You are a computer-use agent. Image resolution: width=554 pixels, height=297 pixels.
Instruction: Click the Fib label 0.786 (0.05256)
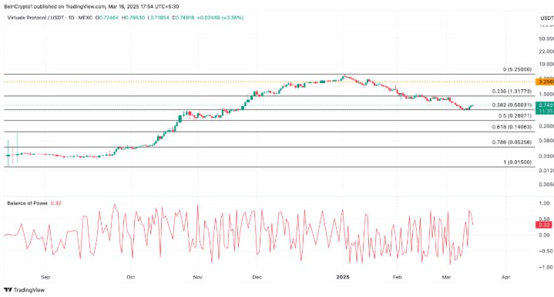(x=512, y=142)
